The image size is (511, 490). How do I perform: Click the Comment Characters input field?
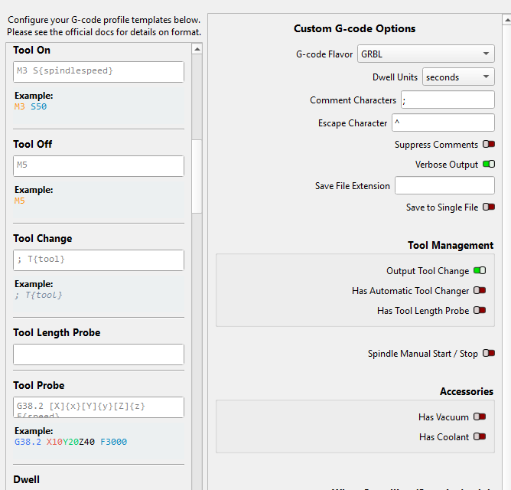[448, 100]
